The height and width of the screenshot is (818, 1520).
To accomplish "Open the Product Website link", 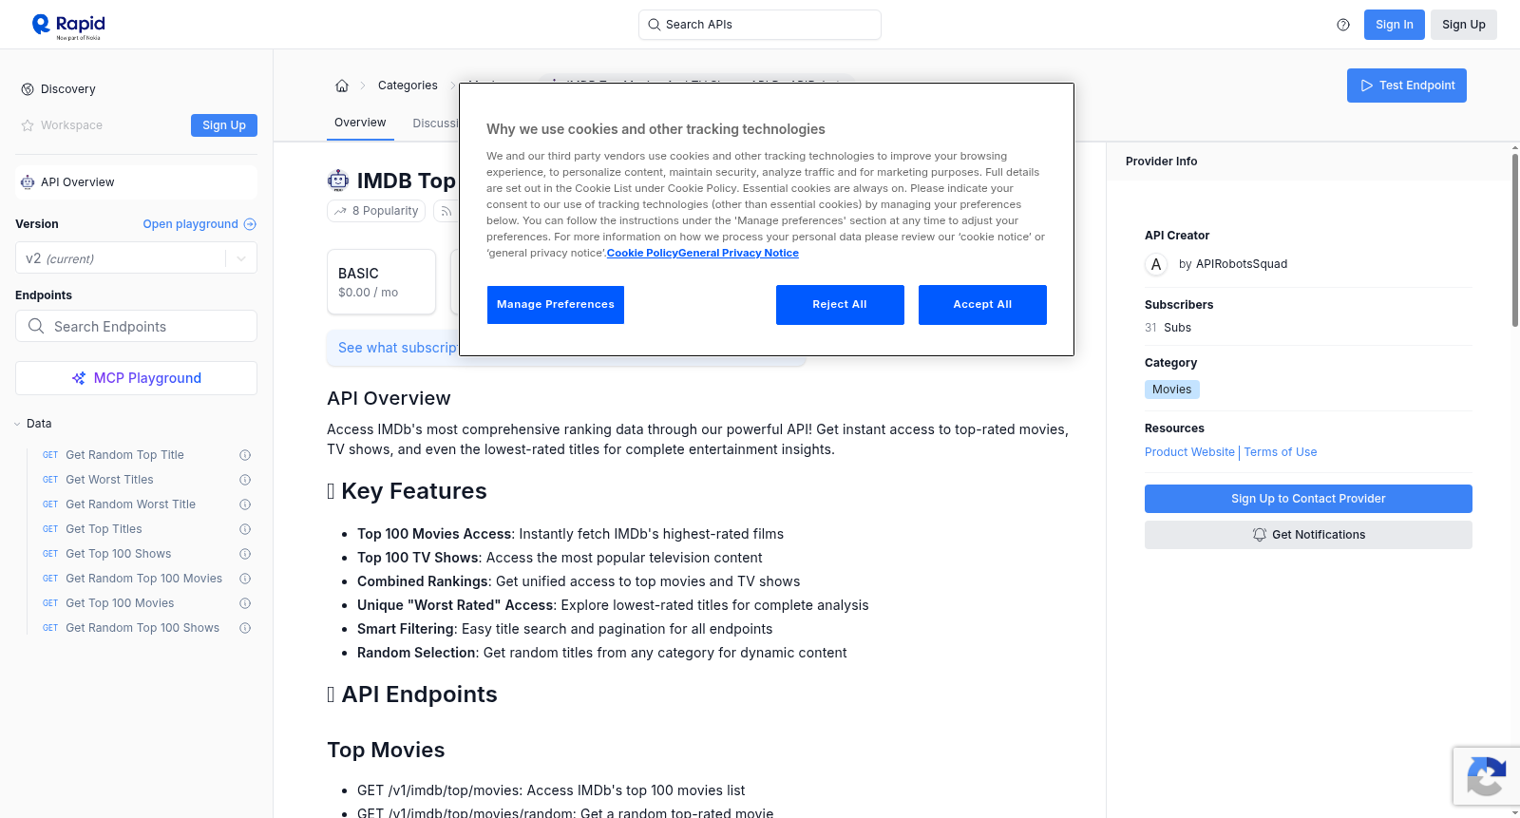I will (x=1189, y=452).
